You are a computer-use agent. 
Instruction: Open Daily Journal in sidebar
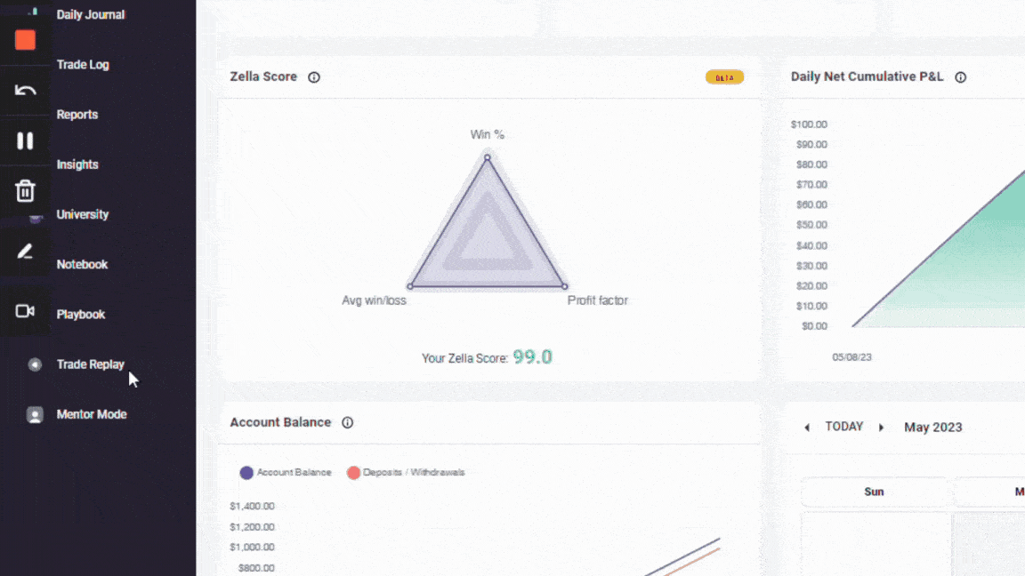[90, 15]
